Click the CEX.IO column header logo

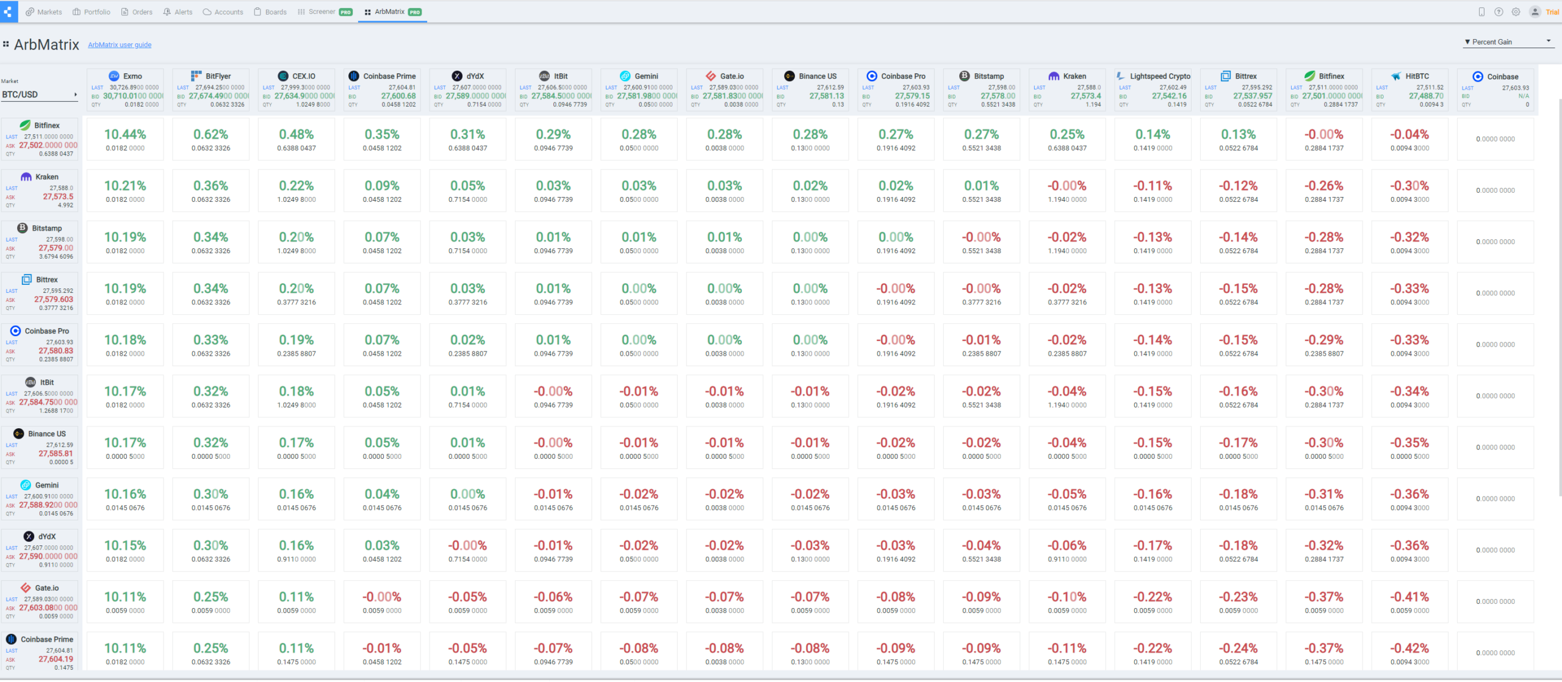(x=283, y=76)
